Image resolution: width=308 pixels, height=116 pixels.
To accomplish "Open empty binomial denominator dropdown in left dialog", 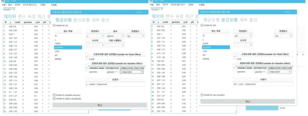I will pos(115,45).
